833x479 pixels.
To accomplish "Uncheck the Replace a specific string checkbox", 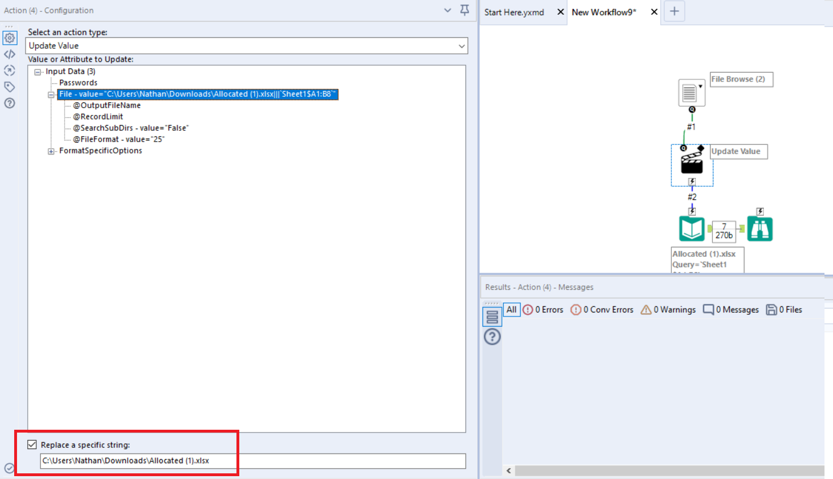I will coord(32,444).
